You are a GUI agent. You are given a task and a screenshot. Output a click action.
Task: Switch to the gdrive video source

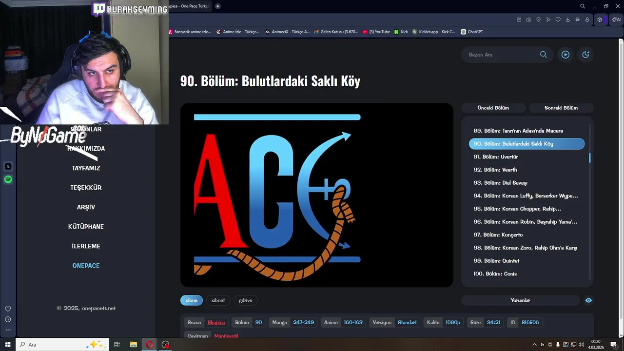click(x=245, y=300)
